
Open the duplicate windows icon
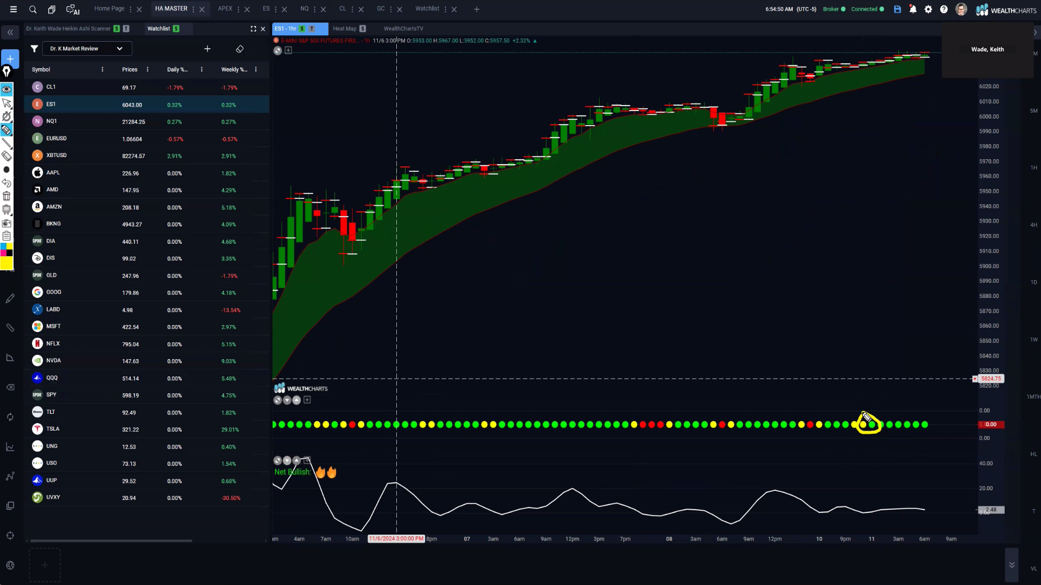pos(52,9)
